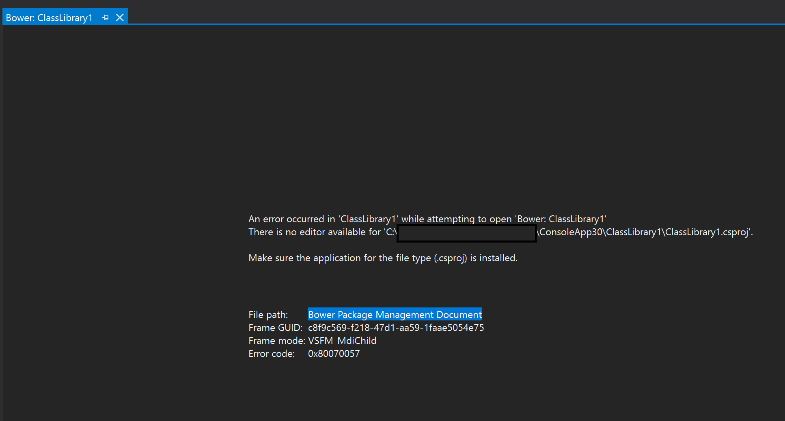
Task: Click the Make sure the application message
Action: [x=383, y=258]
